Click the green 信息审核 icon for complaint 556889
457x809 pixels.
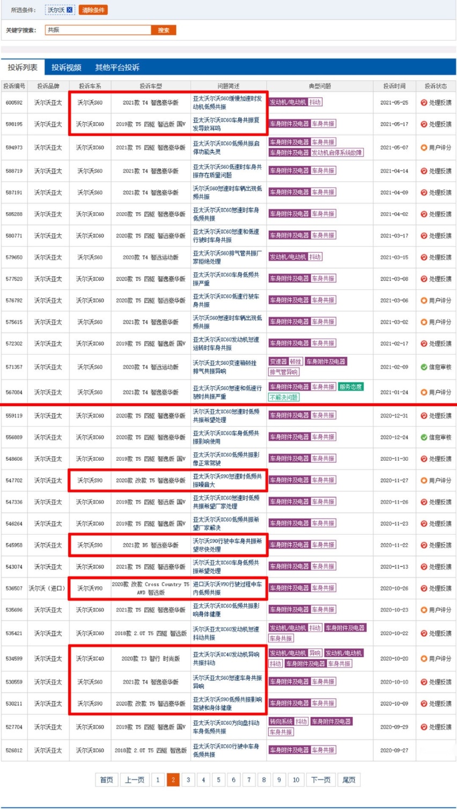[424, 437]
